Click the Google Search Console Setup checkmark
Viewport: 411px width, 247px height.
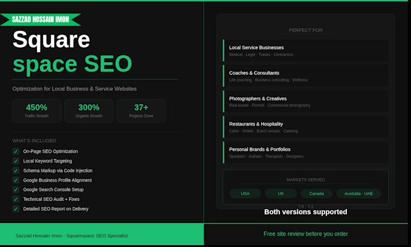[x=16, y=190]
